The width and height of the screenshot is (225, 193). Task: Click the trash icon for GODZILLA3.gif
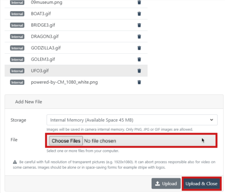click(x=139, y=48)
